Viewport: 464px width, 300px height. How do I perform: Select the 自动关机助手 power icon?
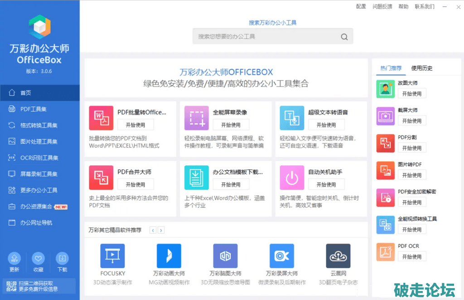pos(292,178)
